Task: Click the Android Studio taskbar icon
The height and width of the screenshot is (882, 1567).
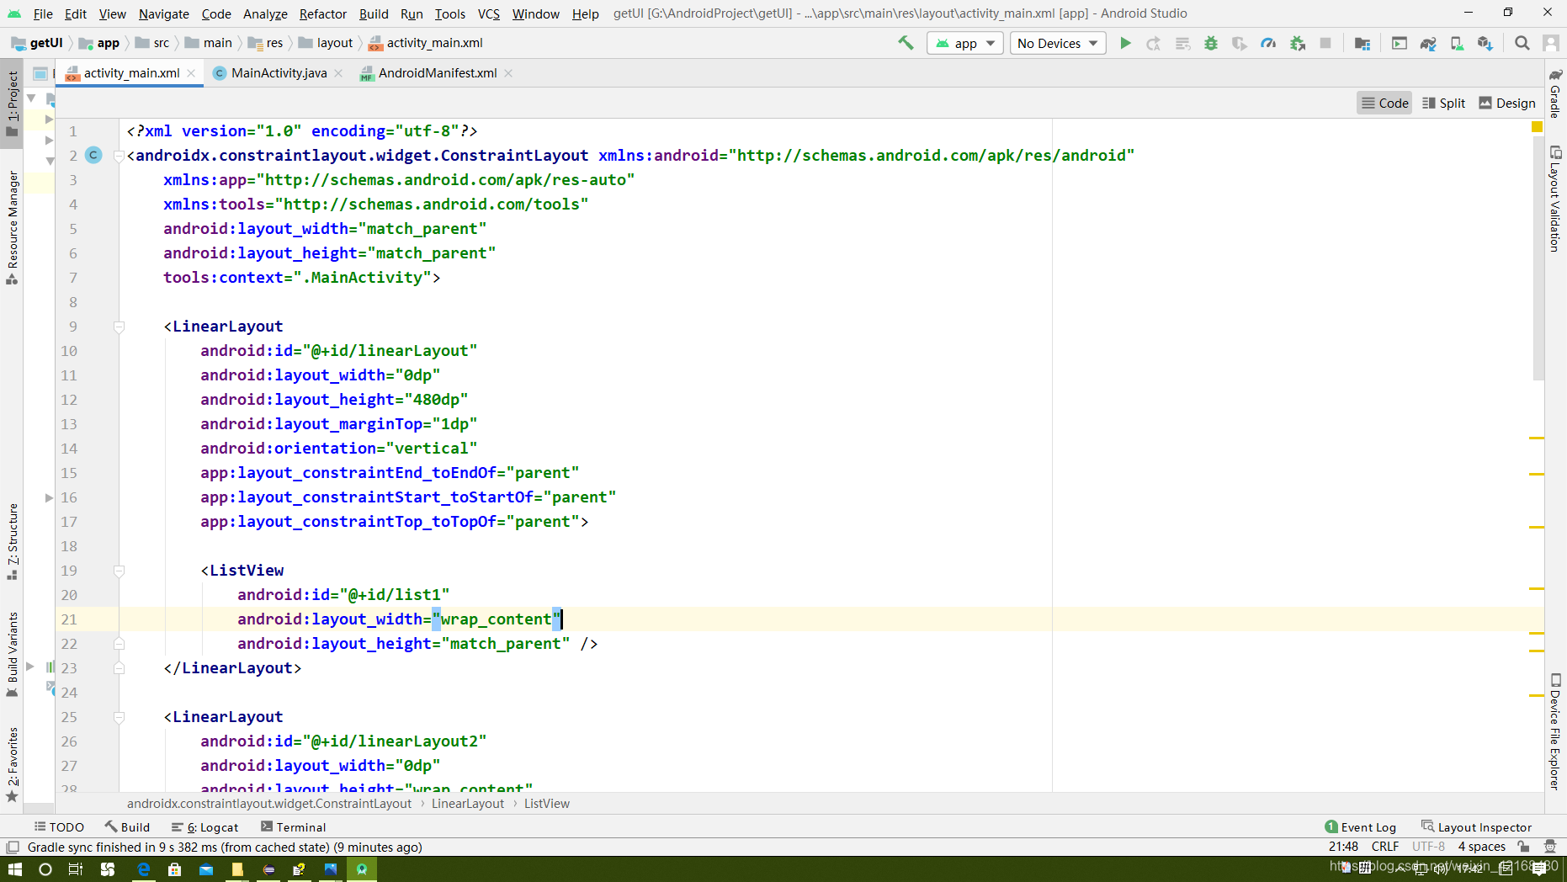Action: tap(362, 869)
